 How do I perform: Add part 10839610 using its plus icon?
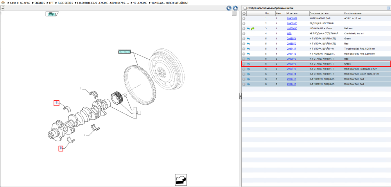[244, 28]
